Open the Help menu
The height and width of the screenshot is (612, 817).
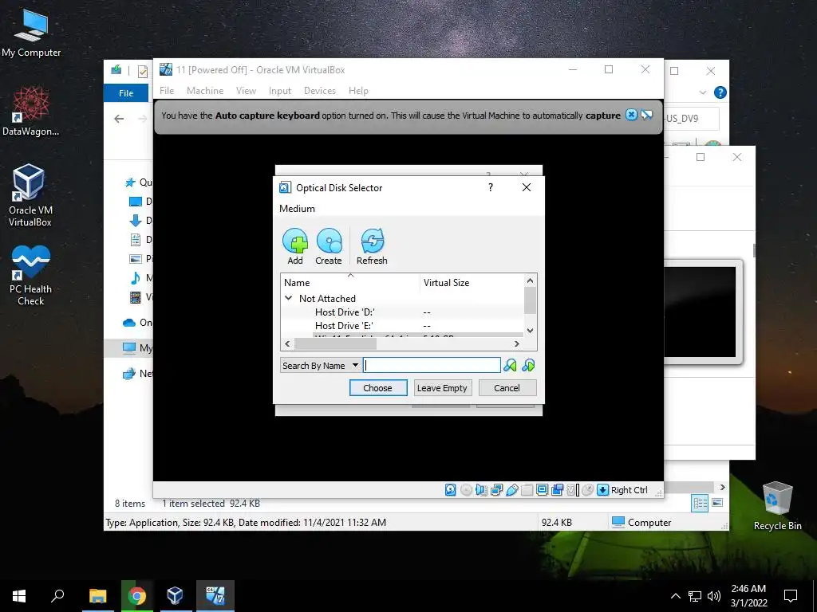click(x=358, y=91)
